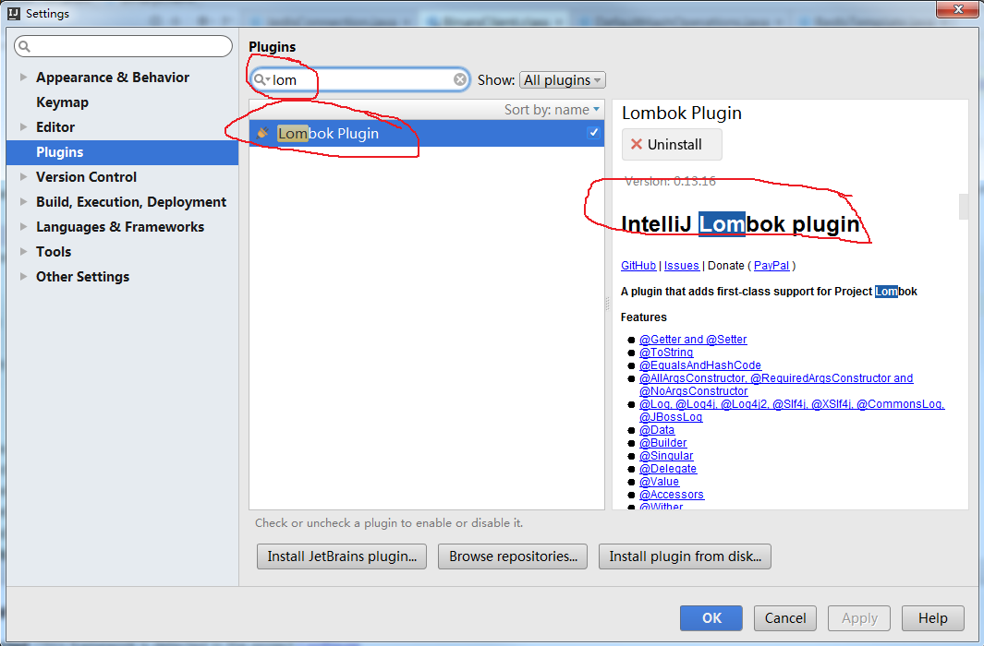Click the IntelliJ icon in the title bar
Viewport: 984px width, 646px height.
coord(13,13)
